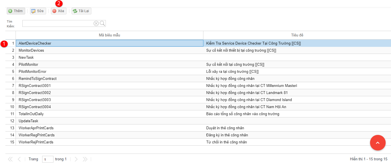
Task: Go to the last page icon
Action: coord(85,159)
